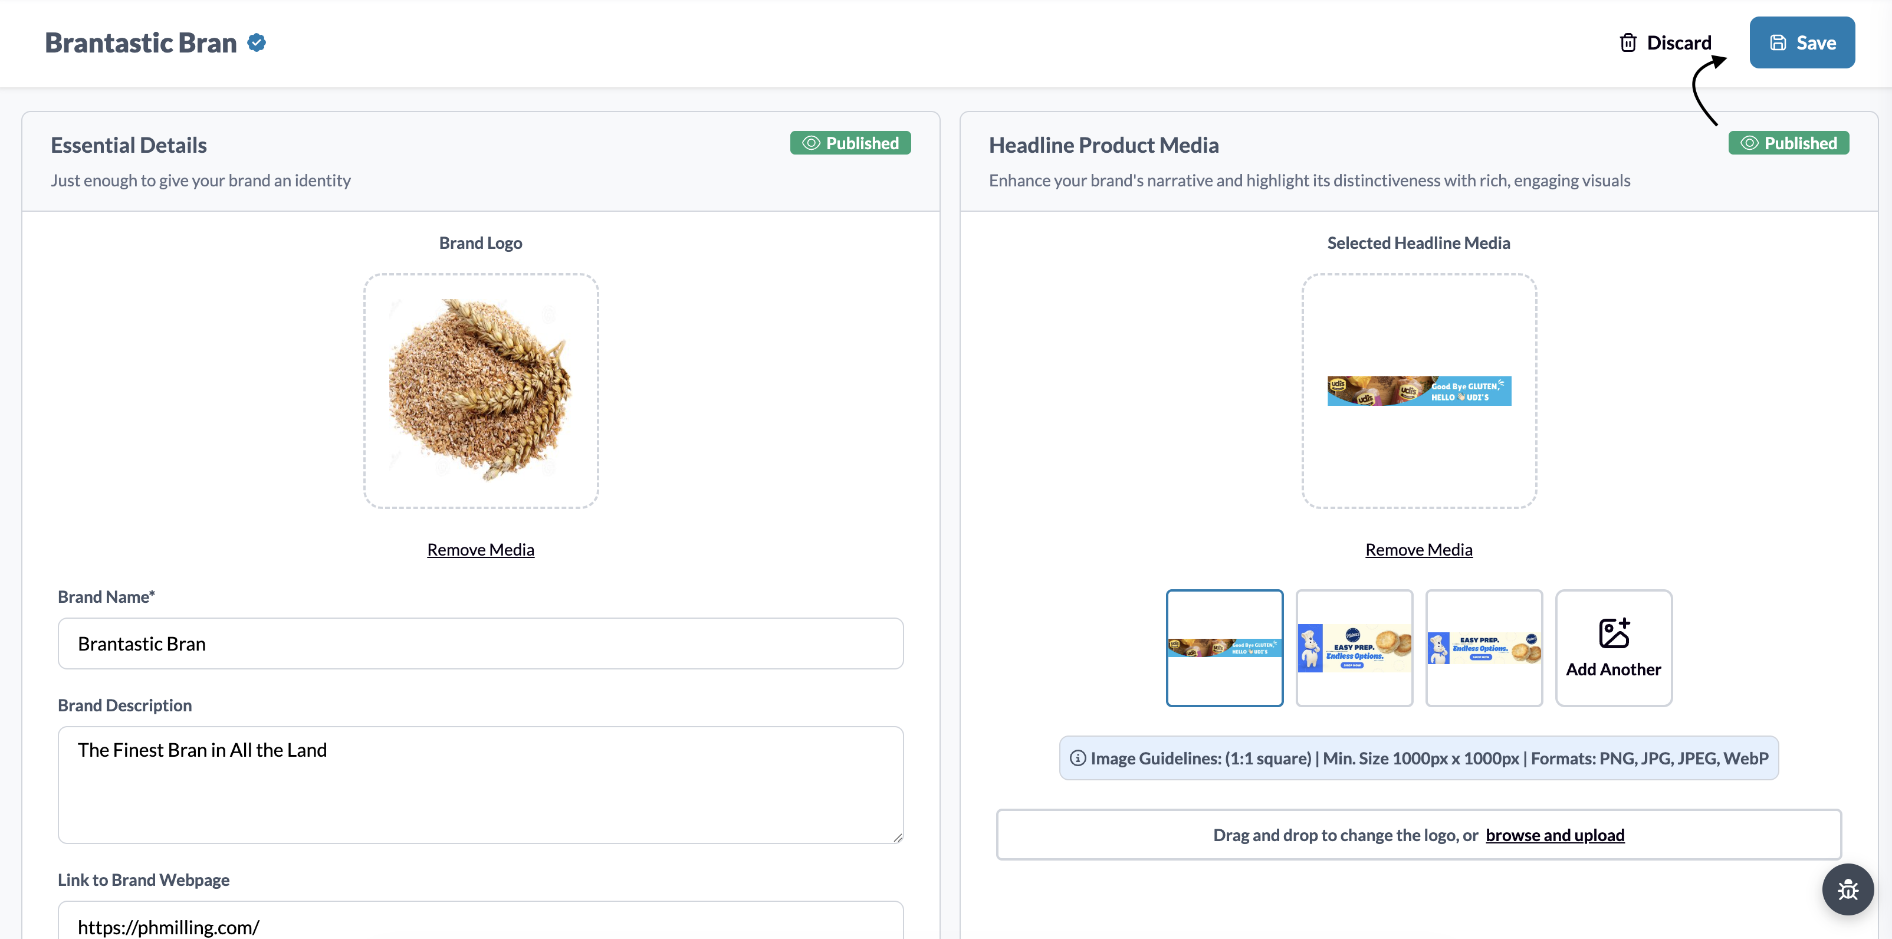
Task: Click the bug report icon button
Action: (x=1848, y=890)
